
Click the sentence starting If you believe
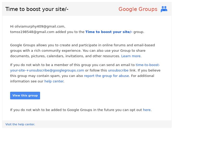click(149, 70)
